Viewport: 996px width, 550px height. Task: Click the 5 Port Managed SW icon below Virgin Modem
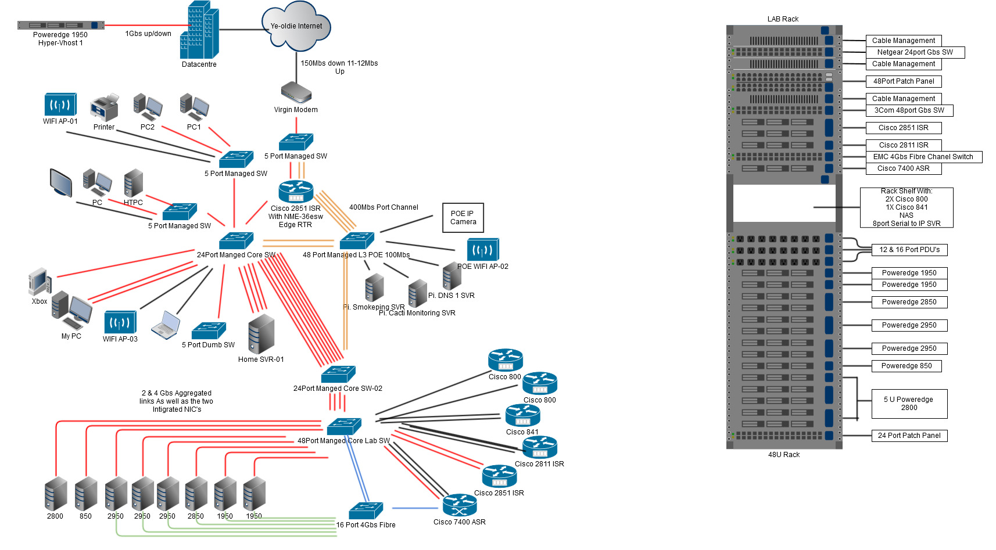[x=296, y=142]
